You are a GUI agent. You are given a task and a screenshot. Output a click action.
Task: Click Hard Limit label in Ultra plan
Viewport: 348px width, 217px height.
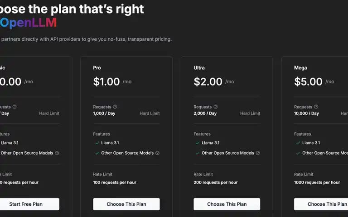point(250,113)
